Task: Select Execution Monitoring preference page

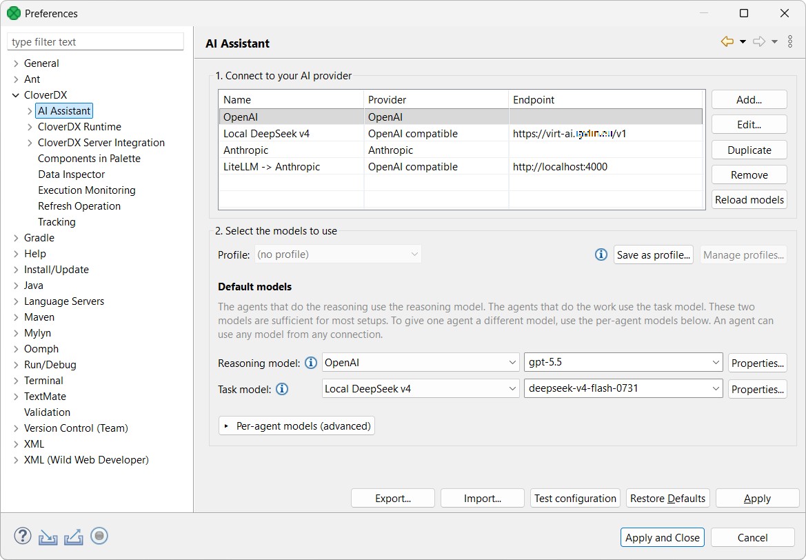Action: tap(87, 190)
